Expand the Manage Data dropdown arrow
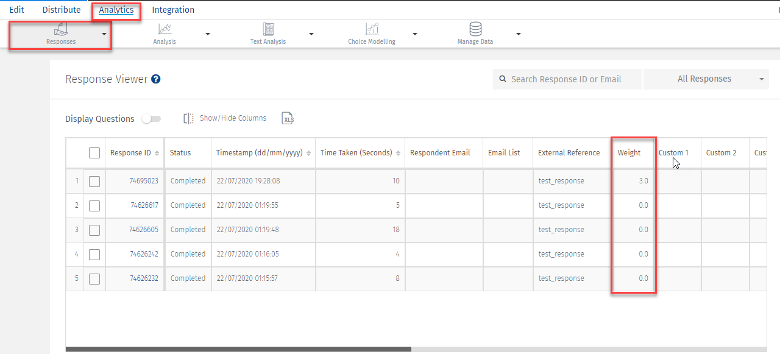This screenshot has width=780, height=354. coord(519,34)
